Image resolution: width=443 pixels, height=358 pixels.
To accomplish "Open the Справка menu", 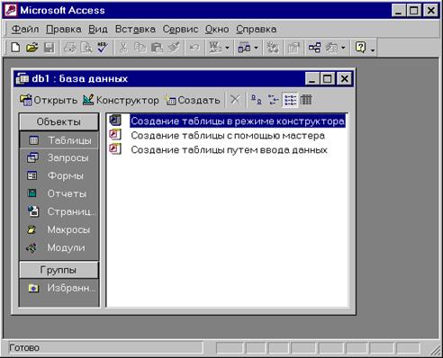I will tap(257, 29).
